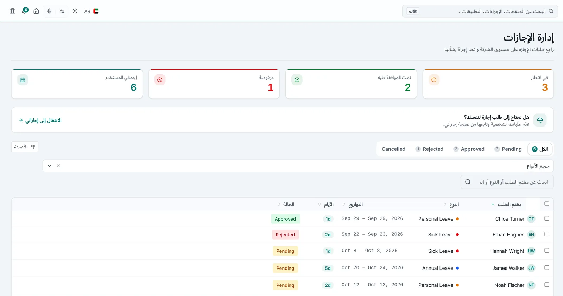Switch to the Pending tab

click(508, 149)
